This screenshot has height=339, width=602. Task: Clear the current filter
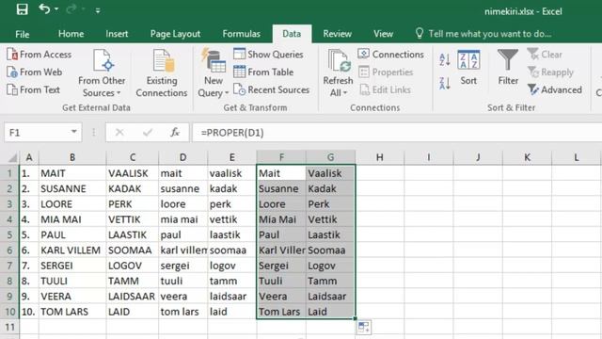pos(545,55)
